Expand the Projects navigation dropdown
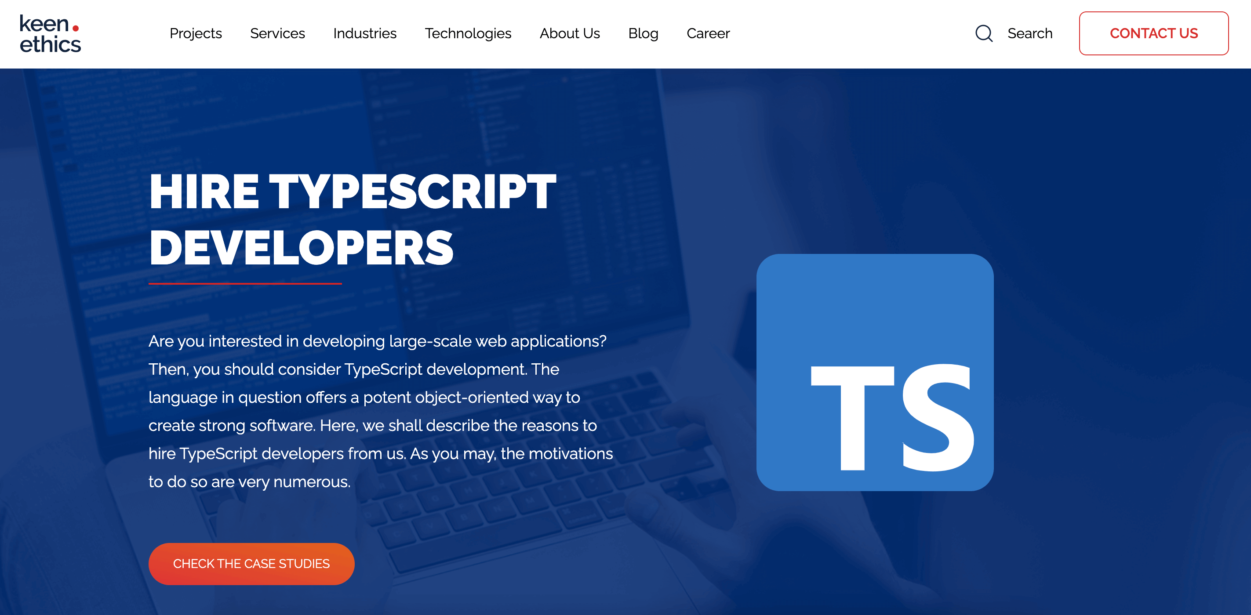The image size is (1251, 615). pyautogui.click(x=196, y=33)
